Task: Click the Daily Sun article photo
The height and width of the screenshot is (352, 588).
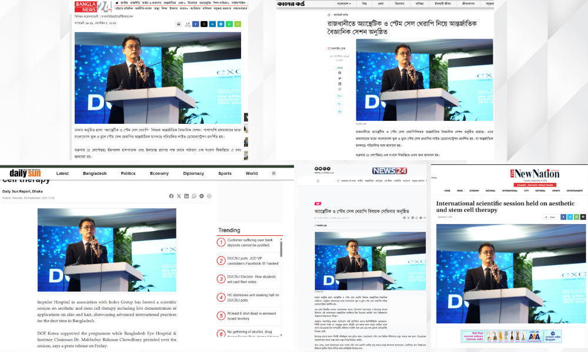Action: tap(107, 250)
